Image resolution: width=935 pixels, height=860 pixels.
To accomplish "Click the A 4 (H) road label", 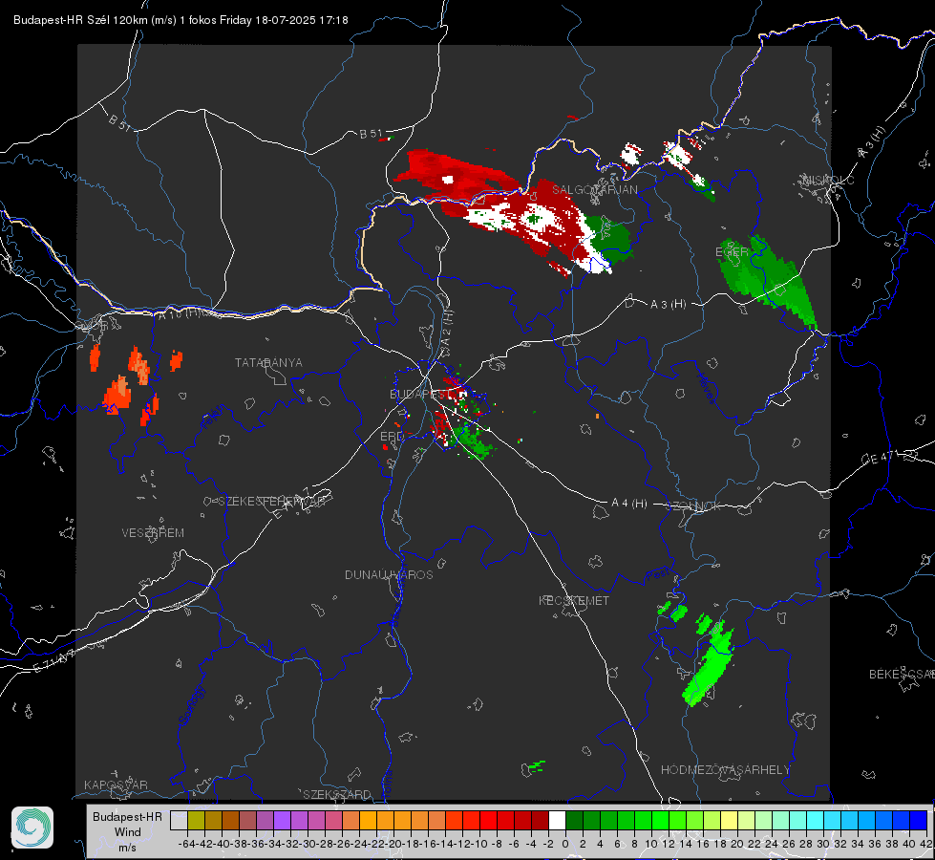I will (x=629, y=504).
